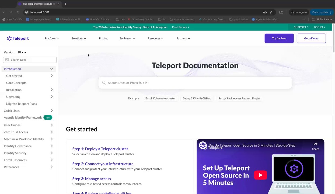Screen dimensions: 335x194
Task: Click Read Survey link in banner
Action: pos(180,27)
